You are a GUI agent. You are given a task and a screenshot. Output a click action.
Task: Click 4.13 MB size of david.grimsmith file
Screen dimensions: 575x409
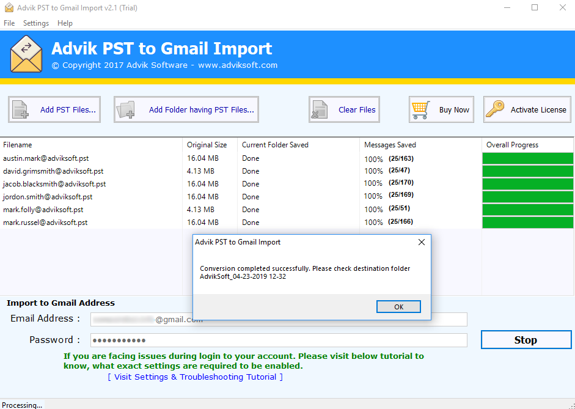tap(200, 171)
